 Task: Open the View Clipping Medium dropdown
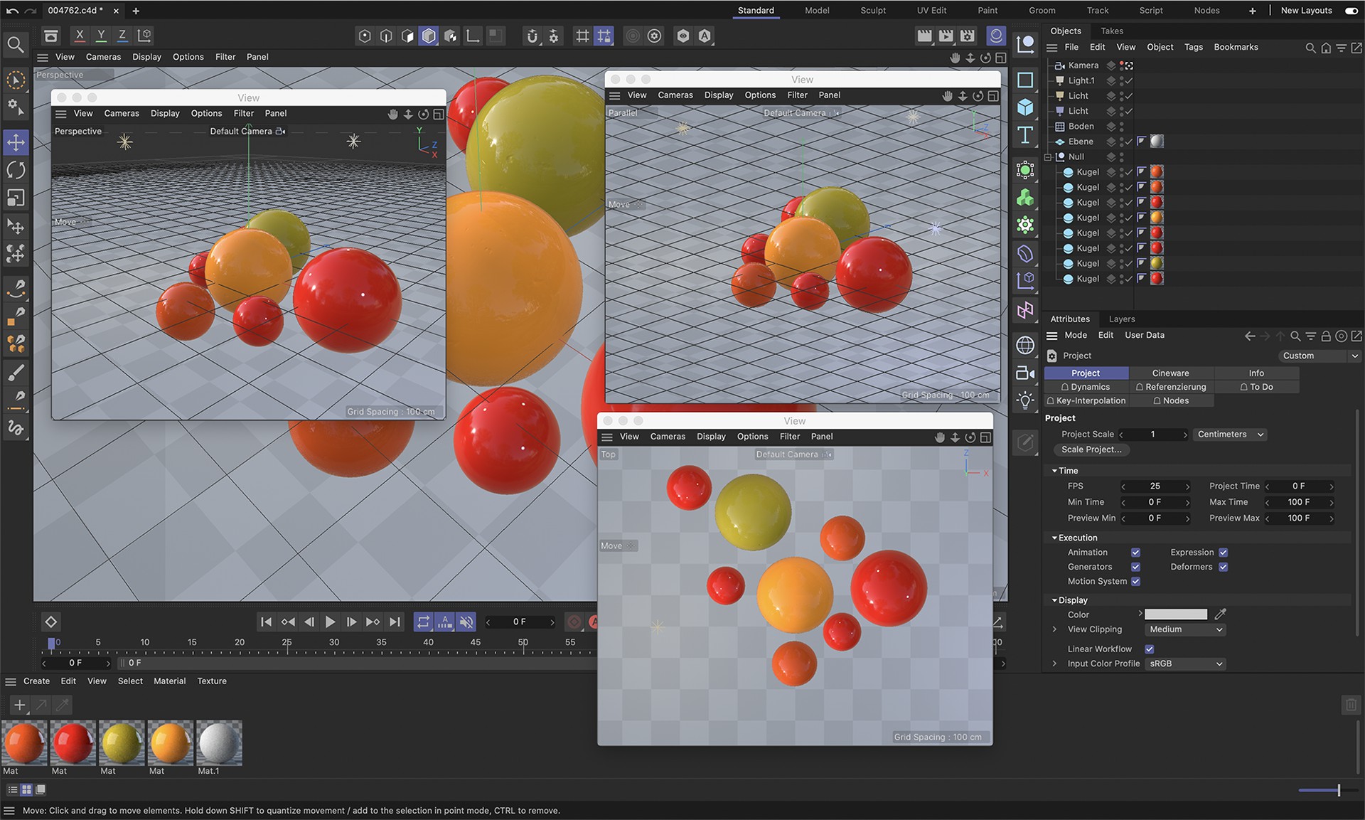[1185, 629]
